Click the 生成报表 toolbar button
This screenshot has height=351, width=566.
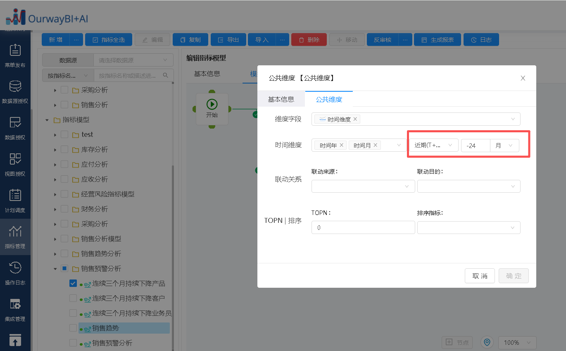[437, 40]
